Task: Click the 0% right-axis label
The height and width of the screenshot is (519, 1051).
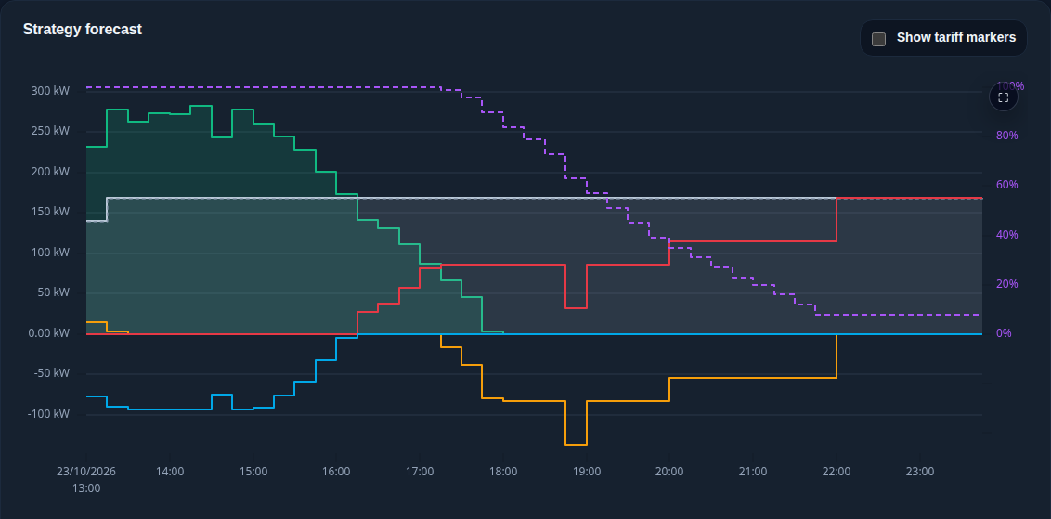Action: click(1004, 333)
